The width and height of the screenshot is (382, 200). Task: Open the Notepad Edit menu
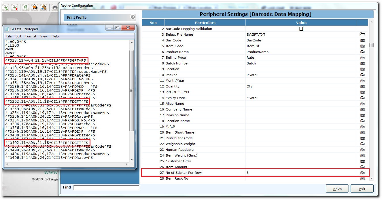click(x=18, y=36)
